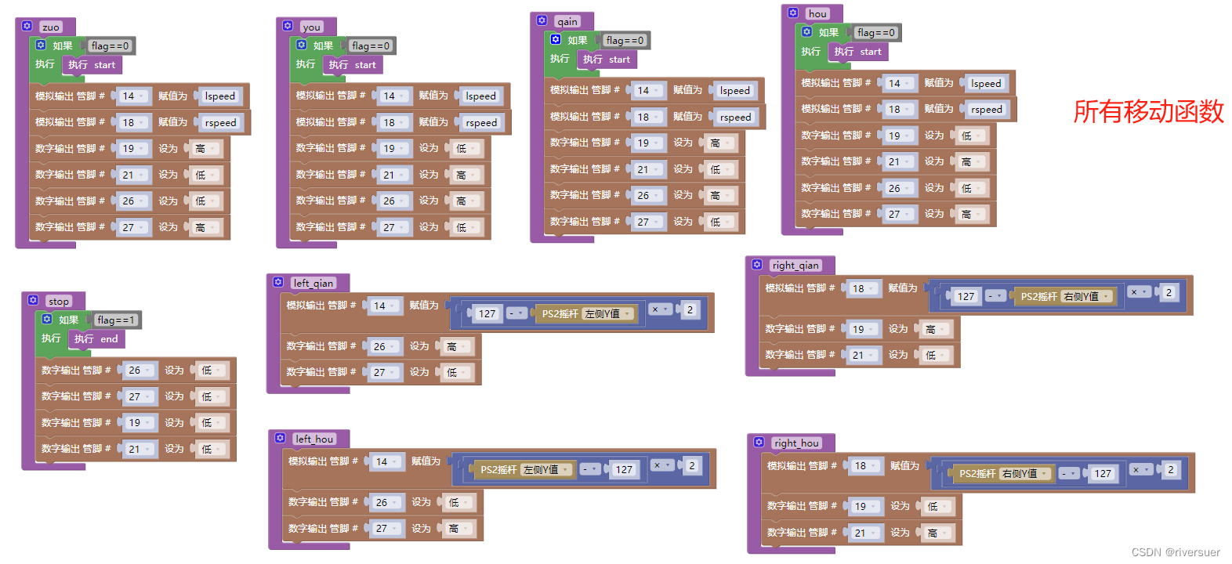Open the pin 18 dropdown in right_hou
1232x564 pixels.
(865, 466)
